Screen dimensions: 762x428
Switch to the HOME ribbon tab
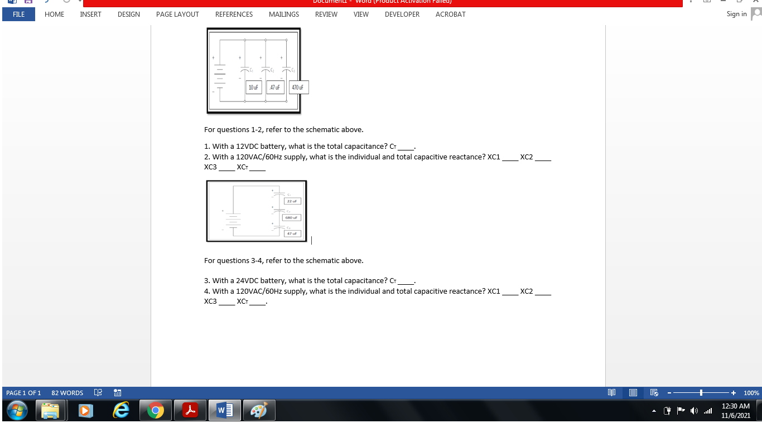(x=54, y=14)
